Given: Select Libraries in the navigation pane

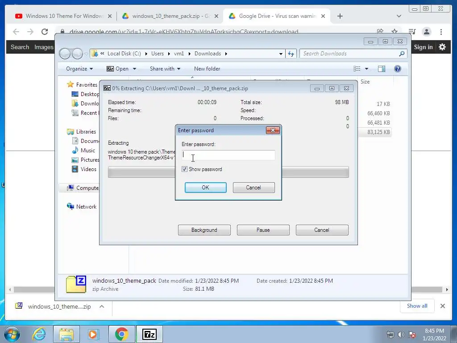Looking at the screenshot, I should click(86, 132).
